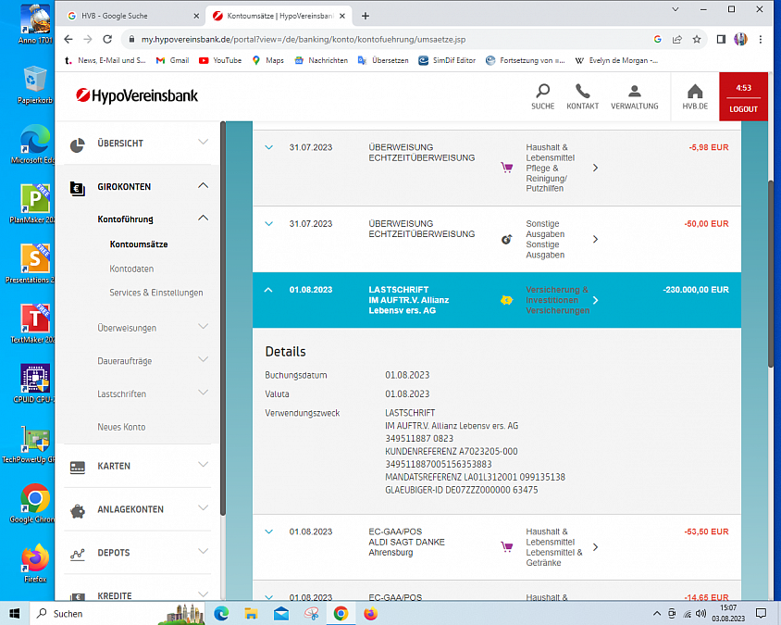Image resolution: width=781 pixels, height=625 pixels.
Task: Open Mail app from the taskbar
Action: click(281, 614)
